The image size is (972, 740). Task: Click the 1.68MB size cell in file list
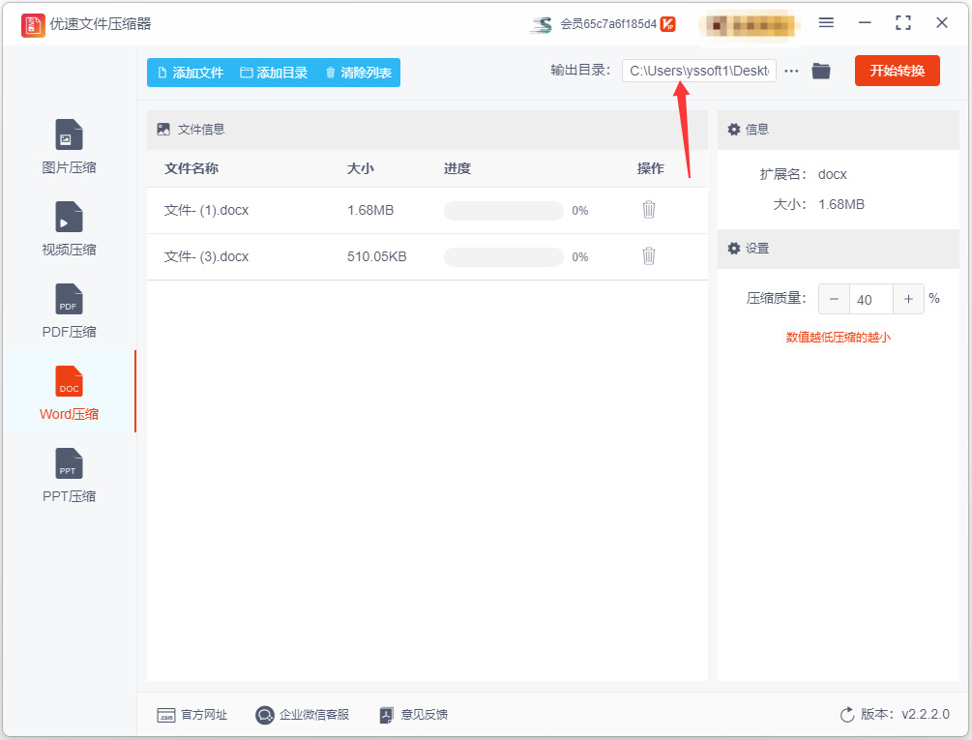[x=370, y=210]
